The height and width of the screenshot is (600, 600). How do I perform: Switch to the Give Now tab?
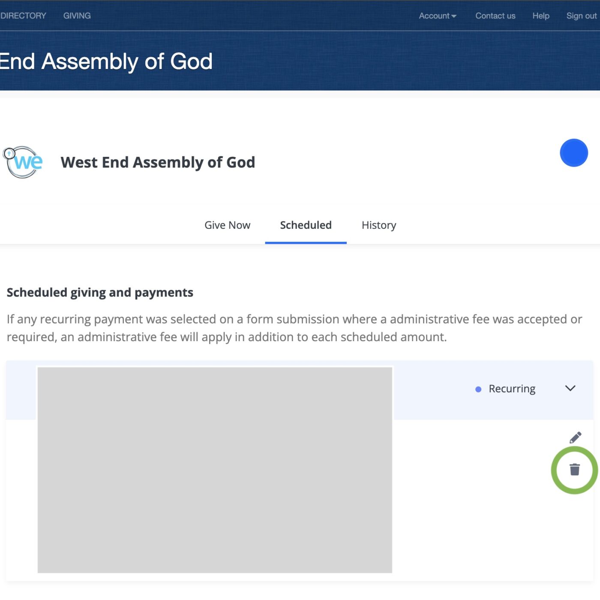pos(227,225)
